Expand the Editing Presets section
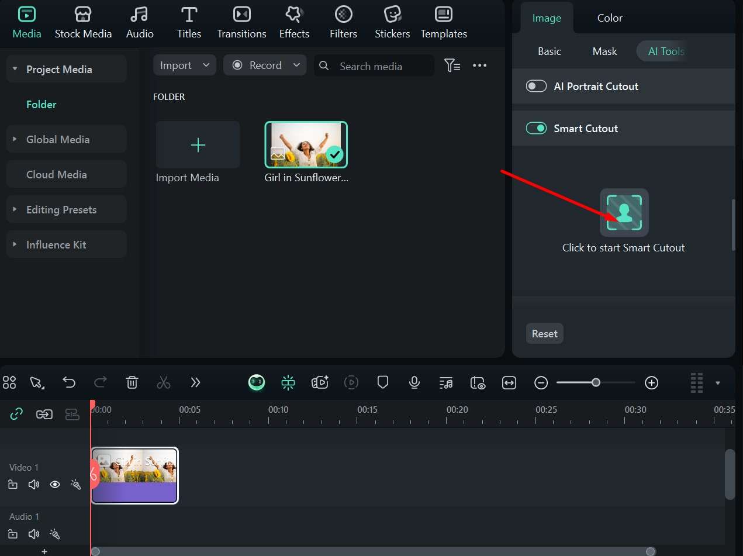 15,209
